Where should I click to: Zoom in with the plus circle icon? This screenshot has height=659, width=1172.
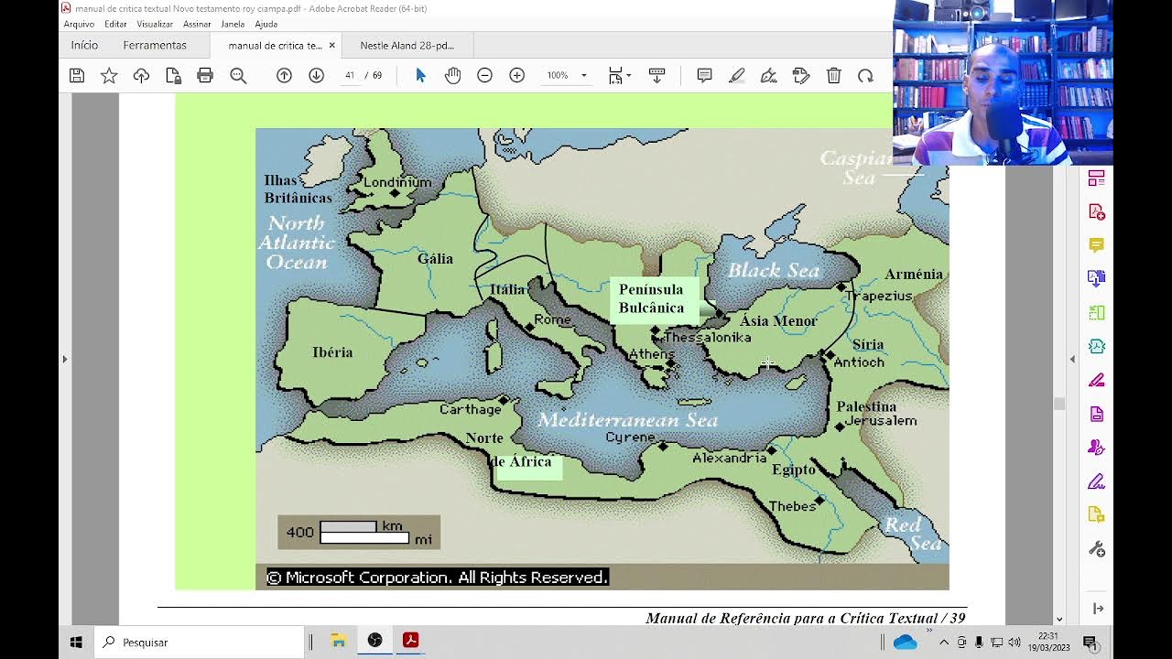(x=516, y=75)
